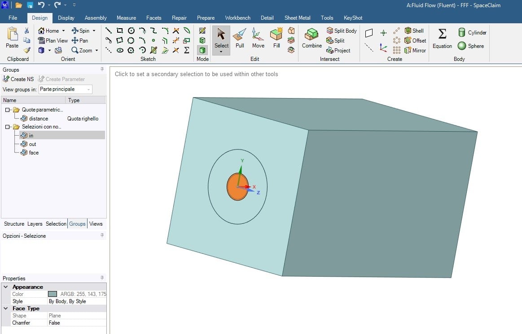Click the Cut scissors icon
Image resolution: width=522 pixels, height=334 pixels.
point(26,30)
